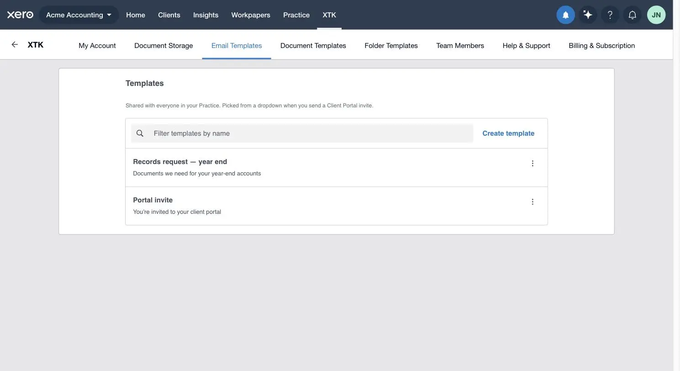Click the 'You're invited to your client portal' text
680x371 pixels.
click(177, 212)
